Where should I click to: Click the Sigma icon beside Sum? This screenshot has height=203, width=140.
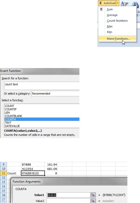click(x=101, y=9)
